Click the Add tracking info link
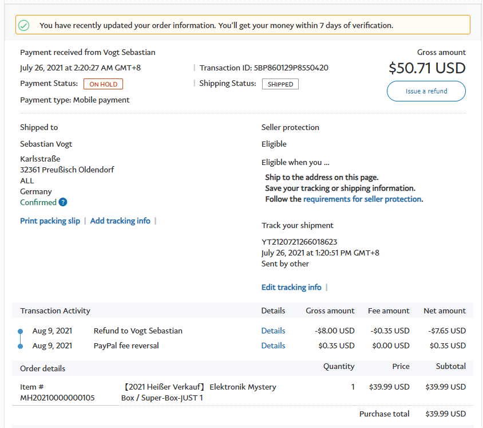The height and width of the screenshot is (428, 483). [x=120, y=221]
